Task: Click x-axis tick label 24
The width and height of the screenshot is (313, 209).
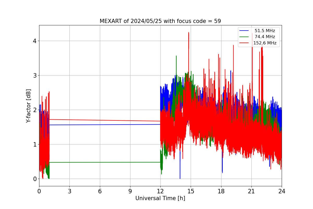Action: (282, 191)
